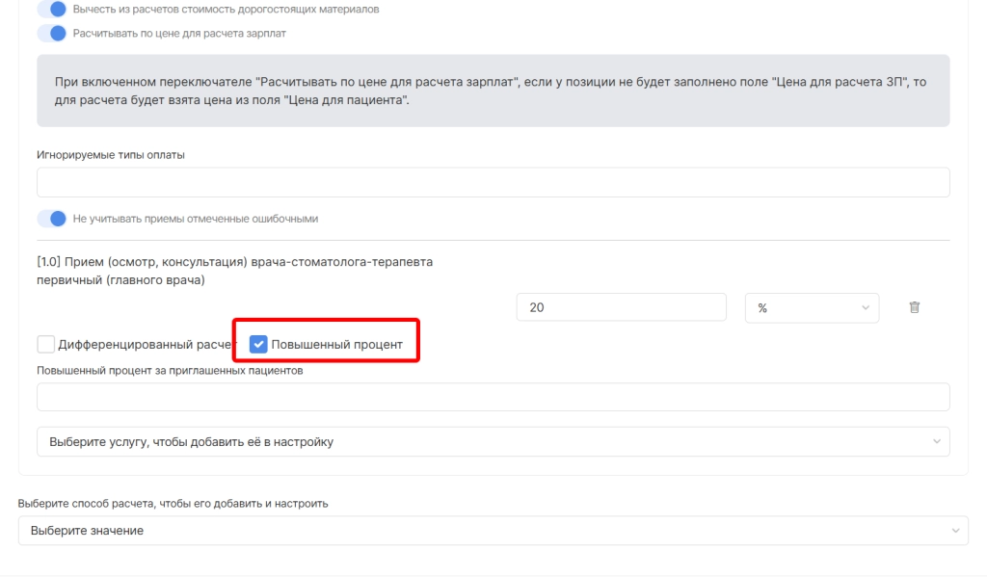
Task: Open 'Выберите значение' calculation method dropdown
Action: [x=482, y=531]
